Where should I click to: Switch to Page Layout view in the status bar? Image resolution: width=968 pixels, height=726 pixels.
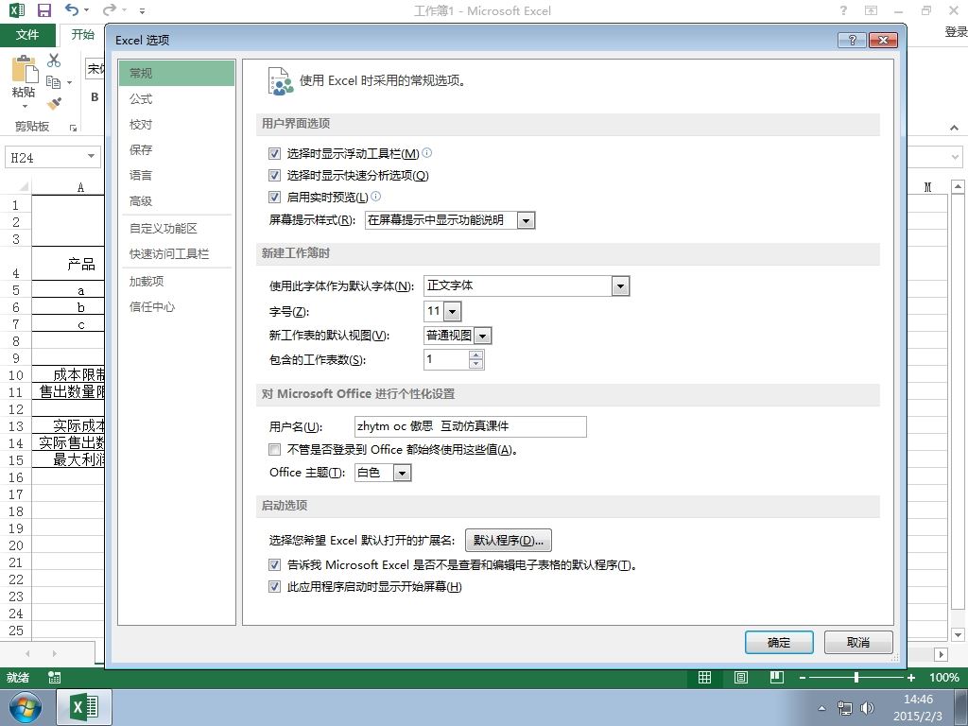click(x=741, y=678)
